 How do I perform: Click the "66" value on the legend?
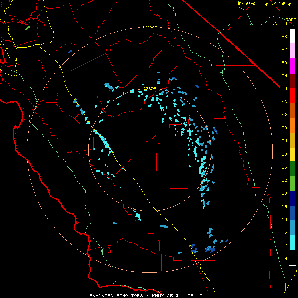(x=284, y=36)
